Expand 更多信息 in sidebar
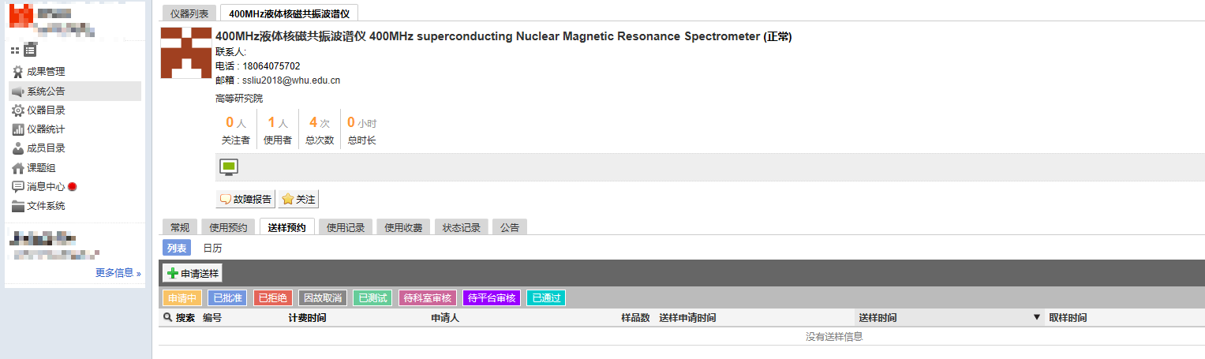 pos(118,273)
